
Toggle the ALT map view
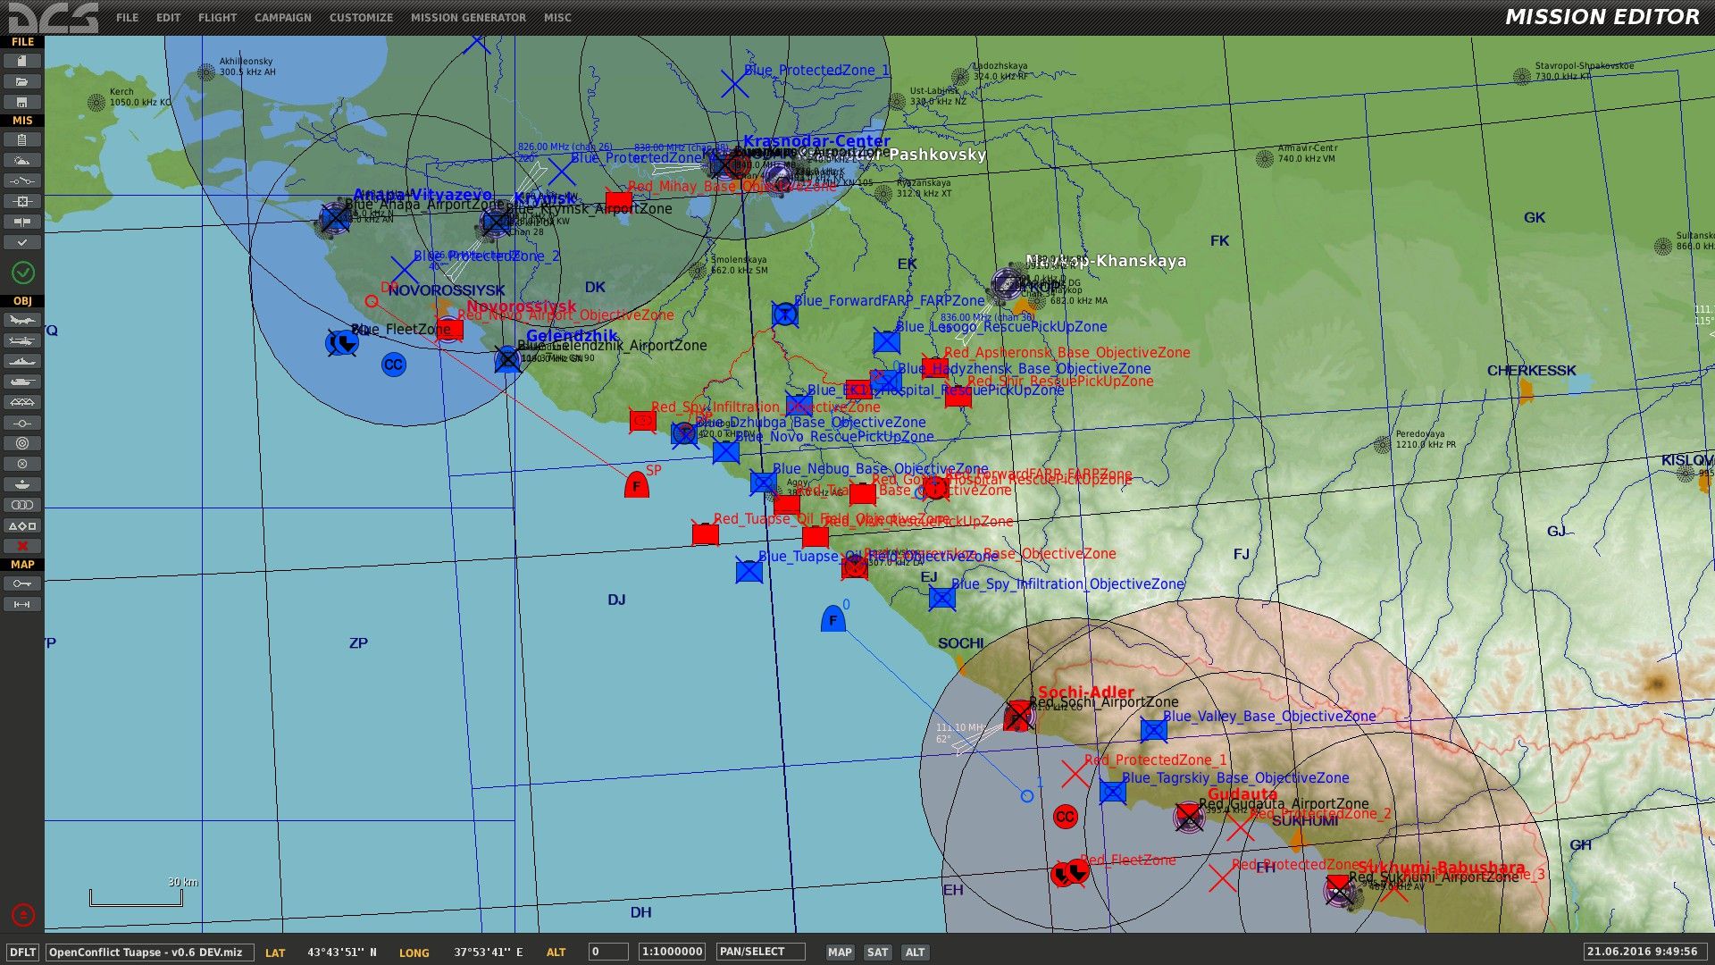point(915,952)
